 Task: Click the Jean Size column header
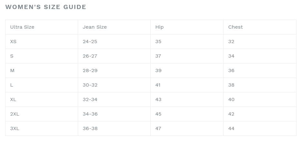95,27
